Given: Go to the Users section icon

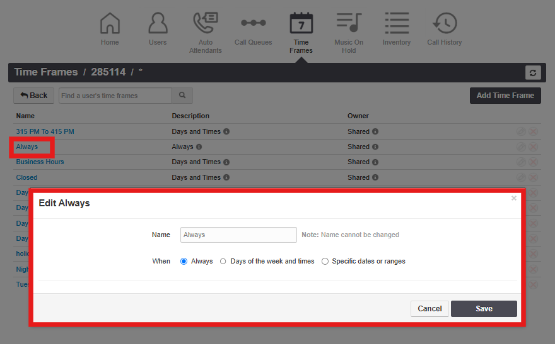Looking at the screenshot, I should (158, 24).
